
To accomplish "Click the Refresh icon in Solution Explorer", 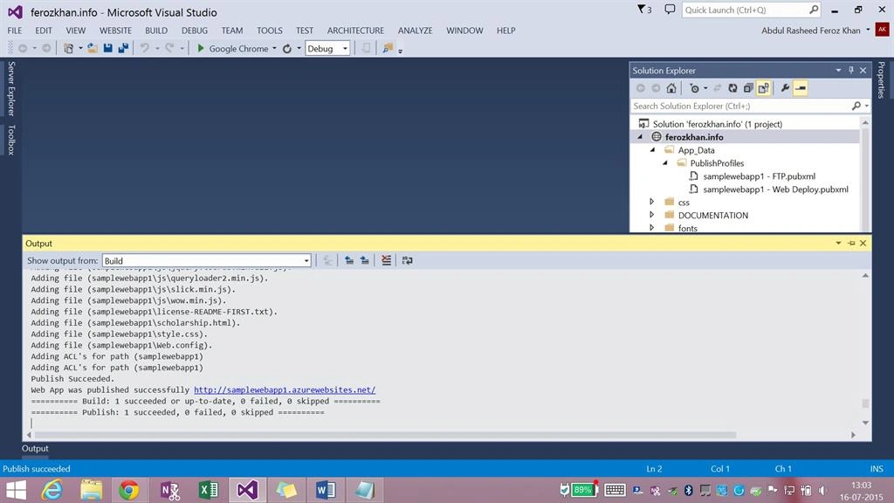I will click(732, 88).
